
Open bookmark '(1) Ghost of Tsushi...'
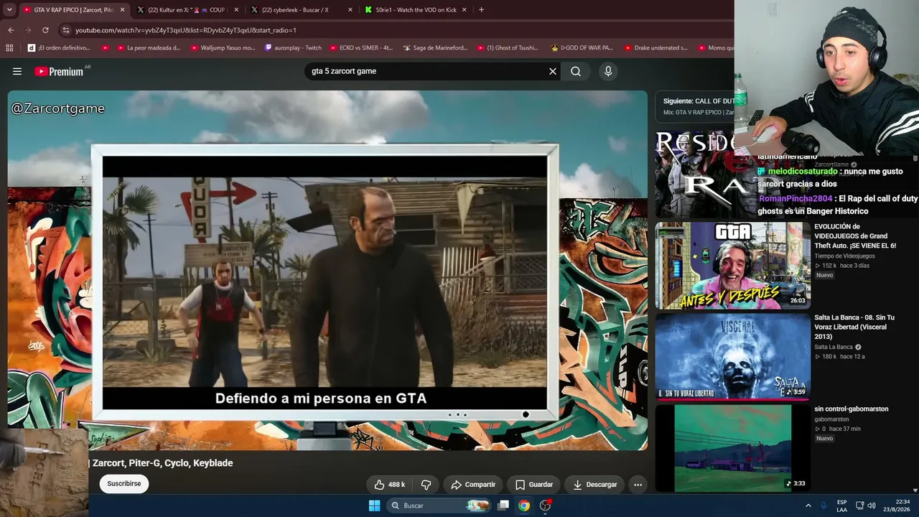click(507, 48)
